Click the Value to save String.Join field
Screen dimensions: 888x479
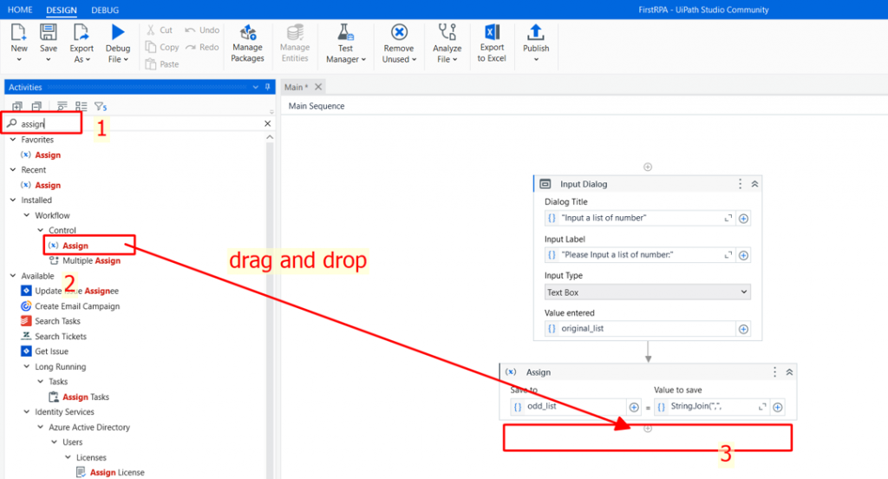(711, 406)
